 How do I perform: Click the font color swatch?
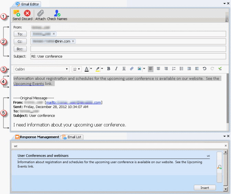point(87,69)
